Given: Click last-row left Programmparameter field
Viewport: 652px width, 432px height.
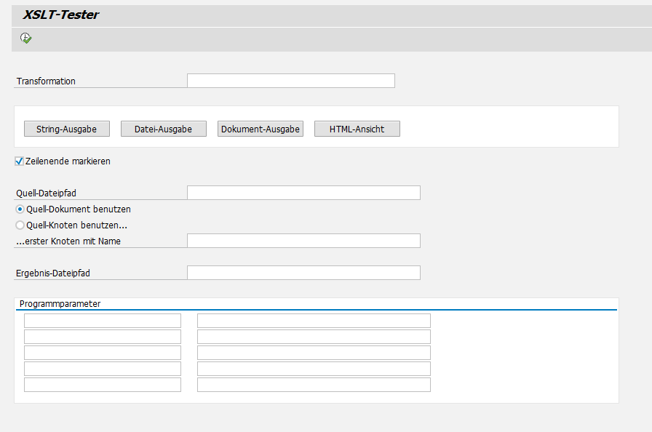Looking at the screenshot, I should [103, 385].
